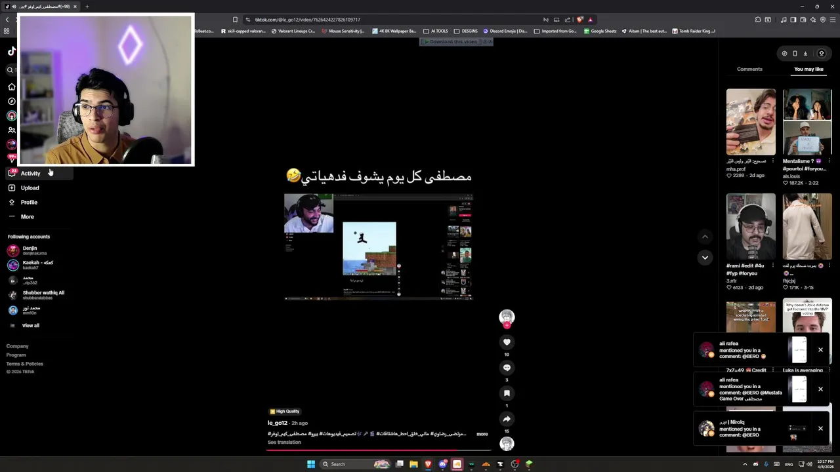Screen dimensions: 840x472
Task: Switch to the Comments tab
Action: tap(749, 69)
